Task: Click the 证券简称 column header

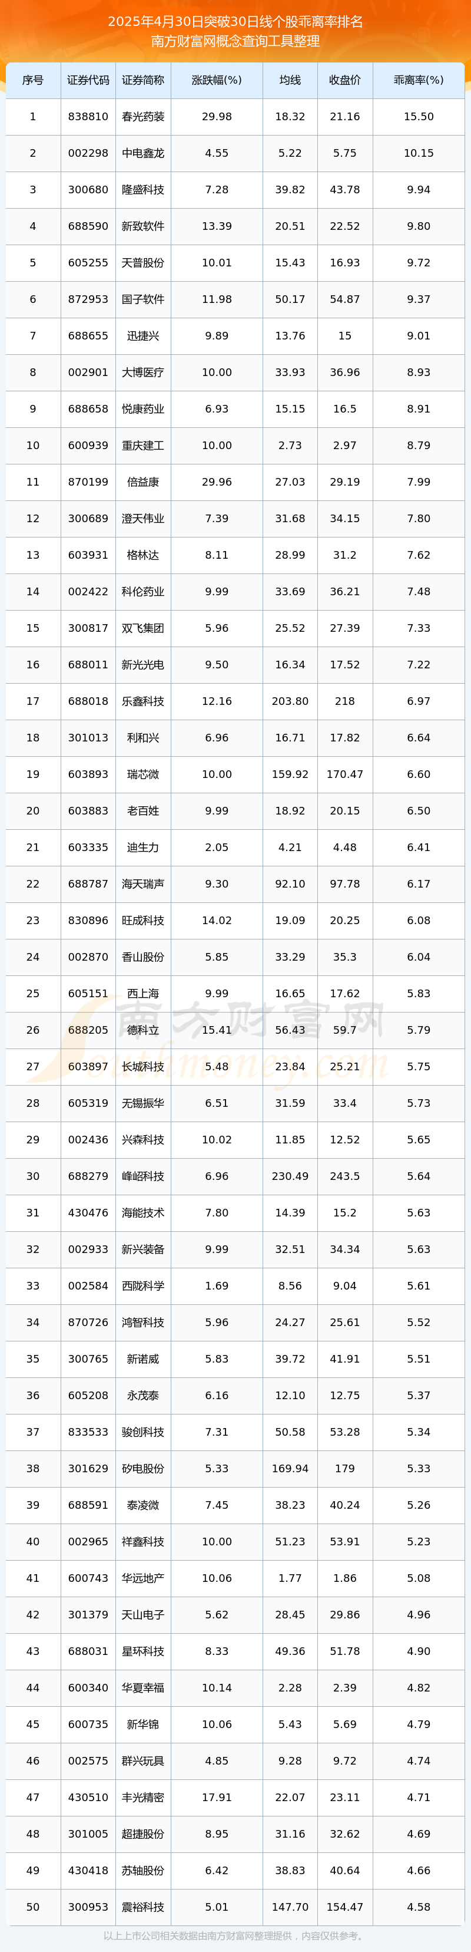Action: pos(143,80)
